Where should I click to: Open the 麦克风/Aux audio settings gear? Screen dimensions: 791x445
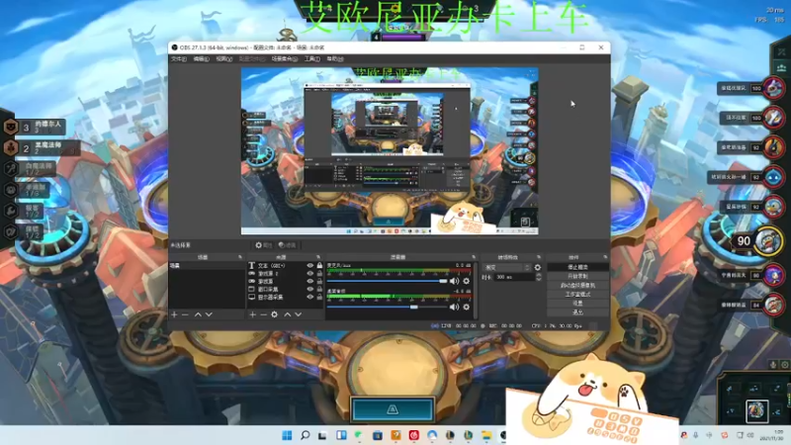pos(467,281)
